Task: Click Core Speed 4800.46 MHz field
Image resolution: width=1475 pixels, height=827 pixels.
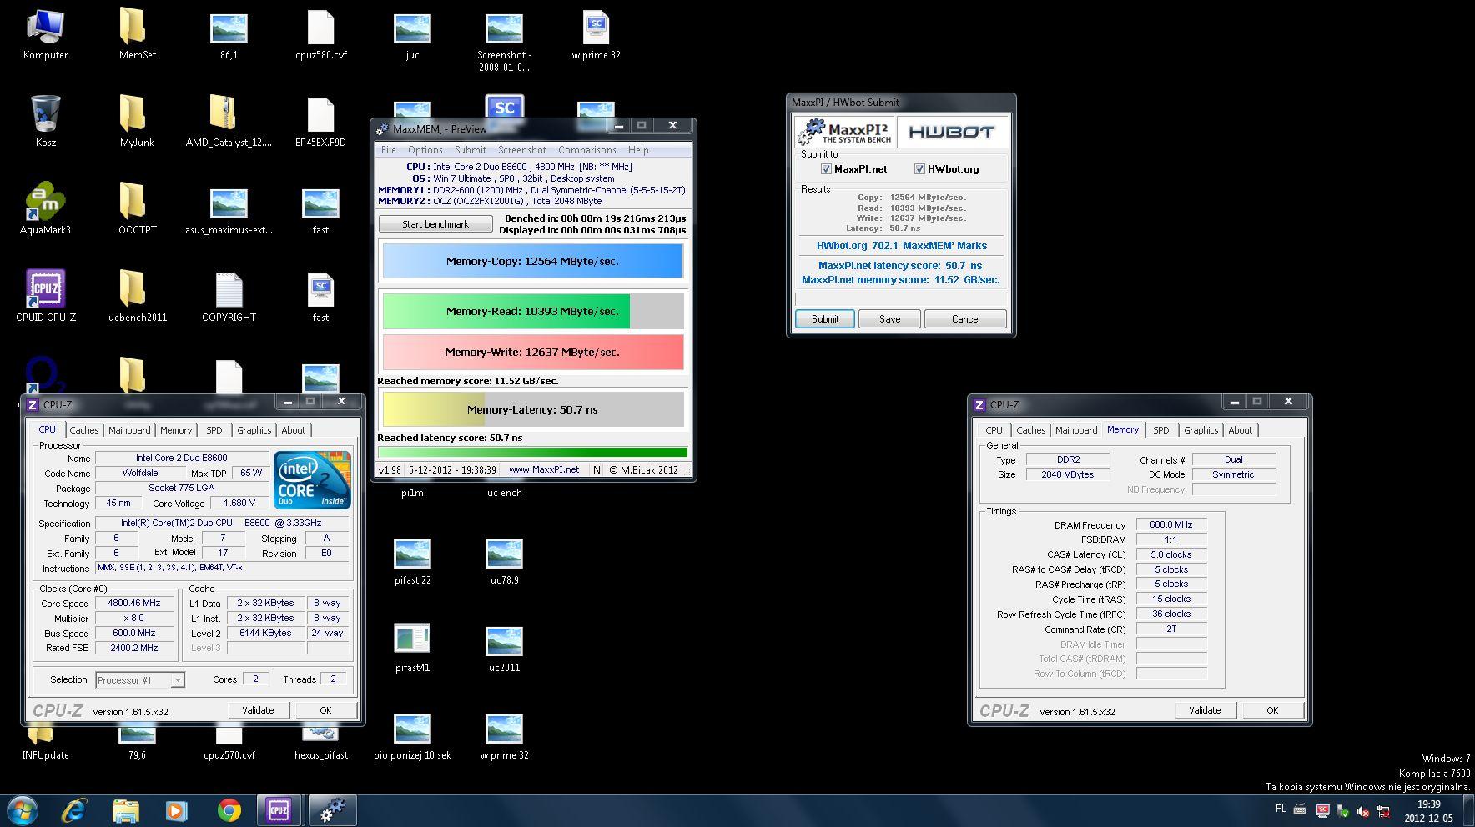Action: 134,604
